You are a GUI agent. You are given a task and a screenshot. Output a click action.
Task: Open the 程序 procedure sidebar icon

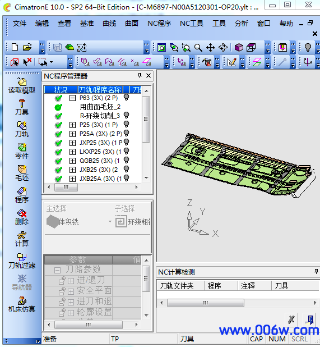pyautogui.click(x=22, y=191)
